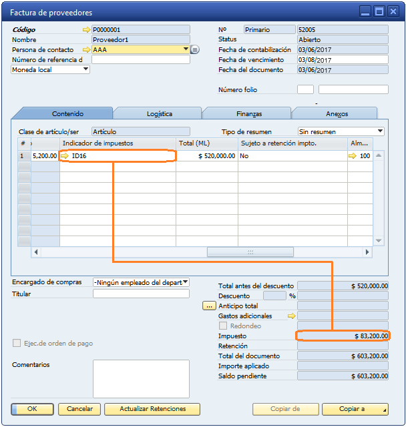Click the Cancelar button
The height and width of the screenshot is (427, 406).
pyautogui.click(x=79, y=409)
